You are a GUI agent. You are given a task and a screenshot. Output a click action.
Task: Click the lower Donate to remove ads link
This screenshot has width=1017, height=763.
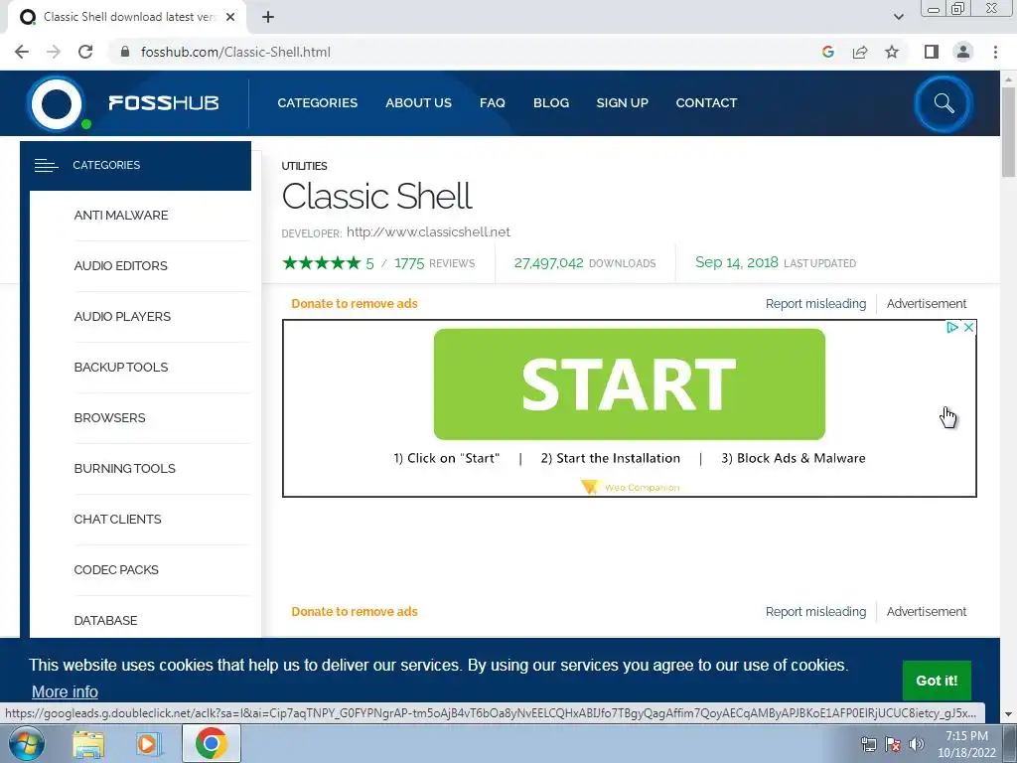tap(355, 612)
